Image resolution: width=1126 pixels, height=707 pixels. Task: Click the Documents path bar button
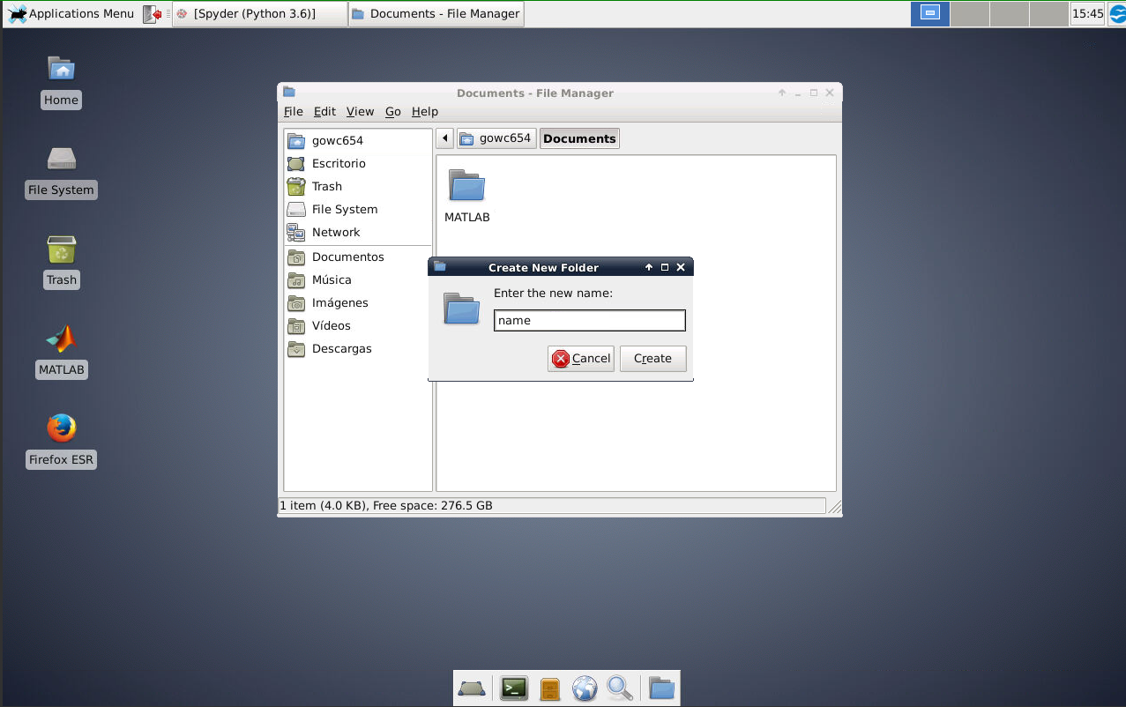coord(579,138)
